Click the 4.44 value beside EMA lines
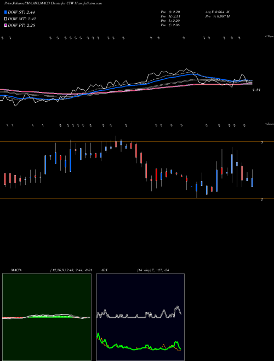Image resolution: width=274 pixels, height=361 pixels. click(256, 90)
